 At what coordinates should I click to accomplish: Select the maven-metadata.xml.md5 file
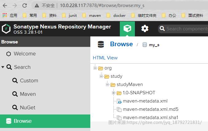[x=151, y=109]
